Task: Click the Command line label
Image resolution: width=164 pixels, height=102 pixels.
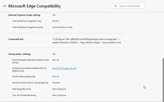Action: pos(16,39)
